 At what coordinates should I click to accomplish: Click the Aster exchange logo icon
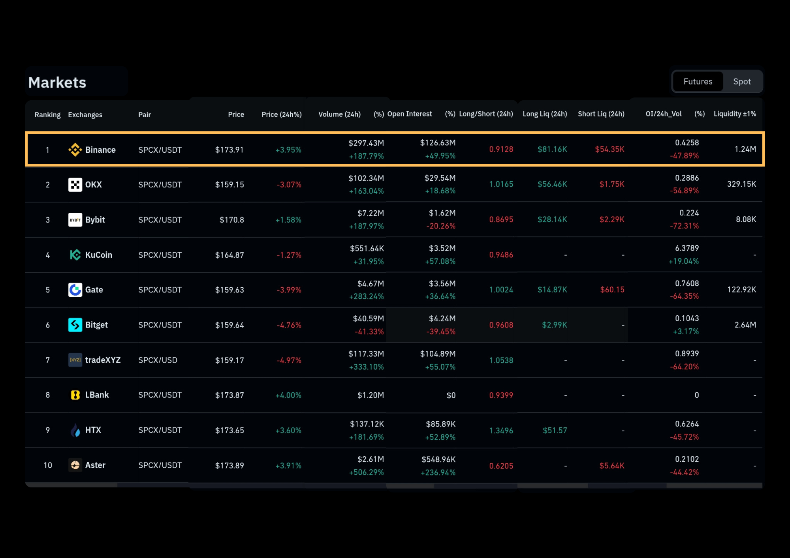click(75, 465)
